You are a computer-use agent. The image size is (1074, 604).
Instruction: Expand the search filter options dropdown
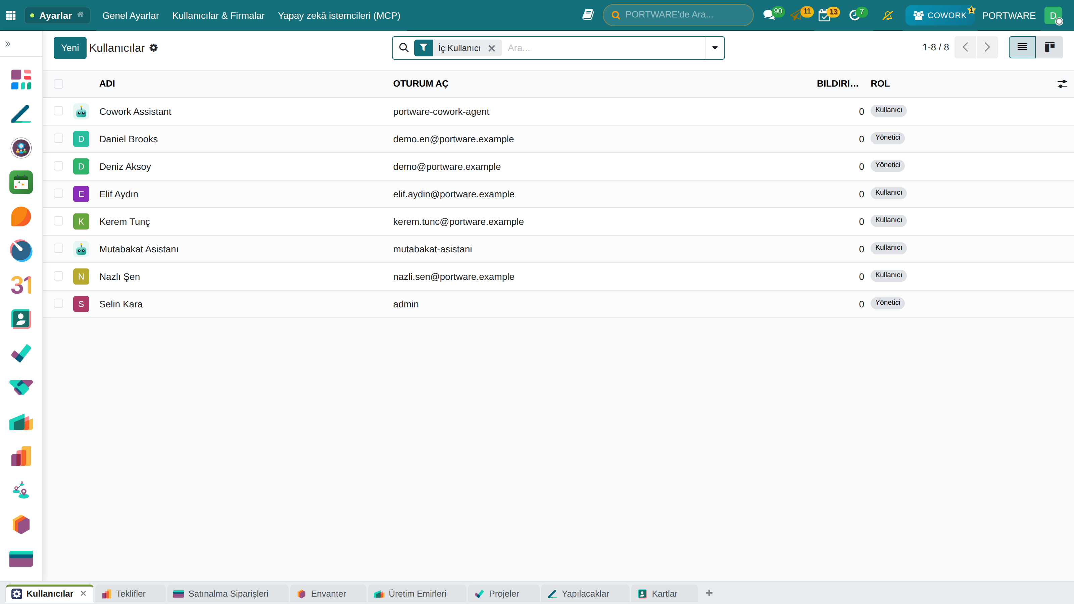(x=715, y=48)
